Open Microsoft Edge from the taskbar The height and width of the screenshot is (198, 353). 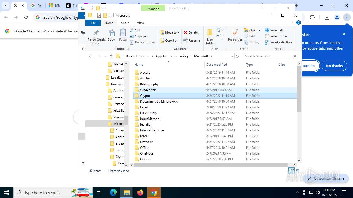(113, 193)
